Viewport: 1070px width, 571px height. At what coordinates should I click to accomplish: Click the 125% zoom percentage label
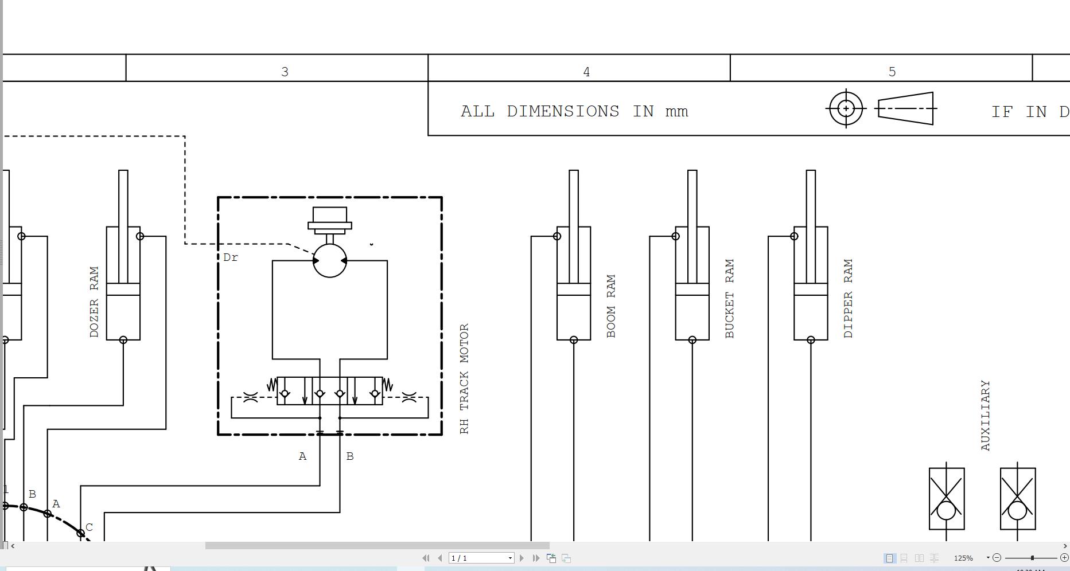coord(963,558)
